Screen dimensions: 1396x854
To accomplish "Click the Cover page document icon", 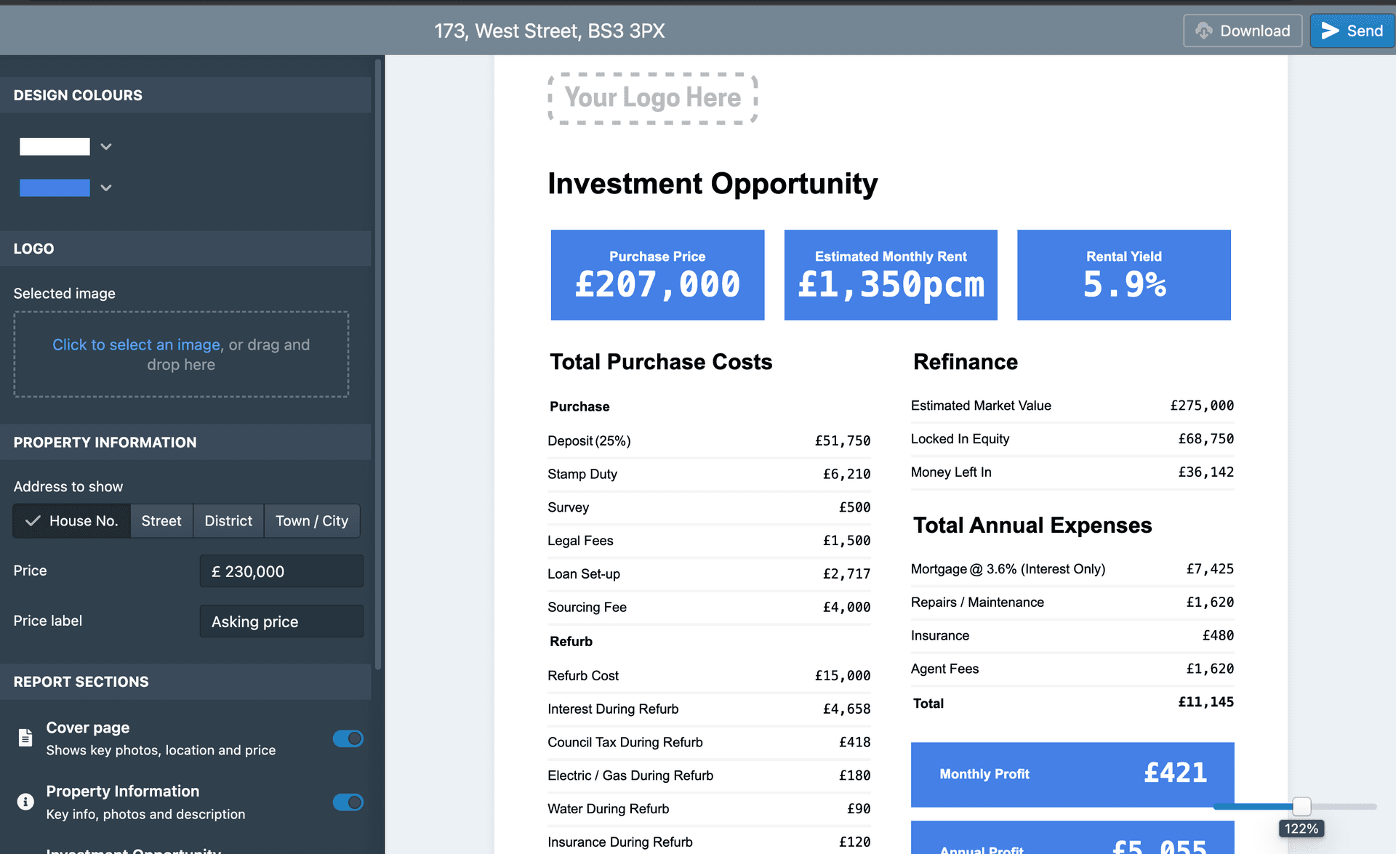I will coord(25,738).
